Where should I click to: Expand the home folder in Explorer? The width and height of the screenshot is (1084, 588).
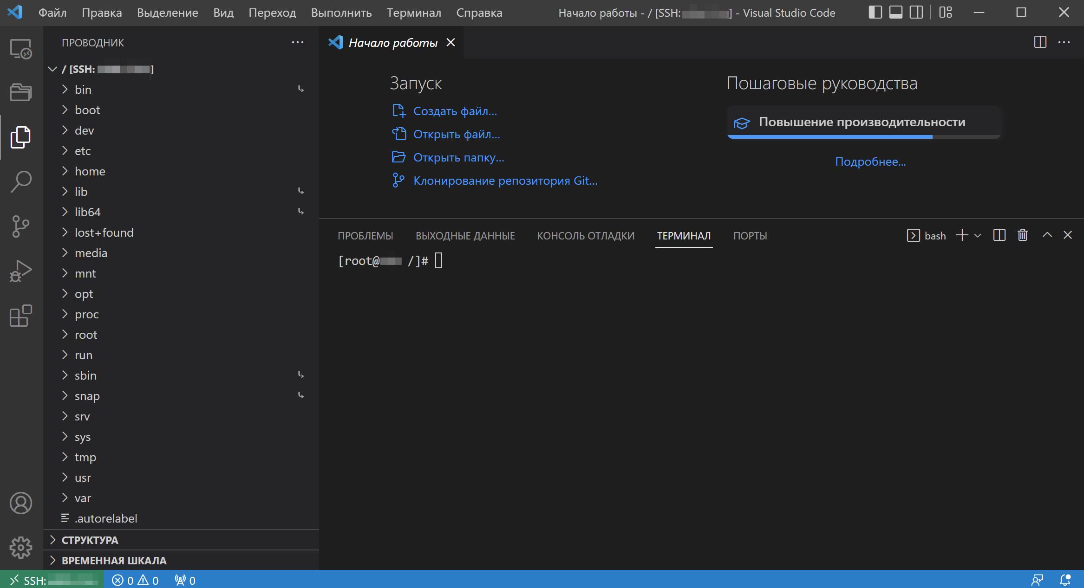point(90,171)
